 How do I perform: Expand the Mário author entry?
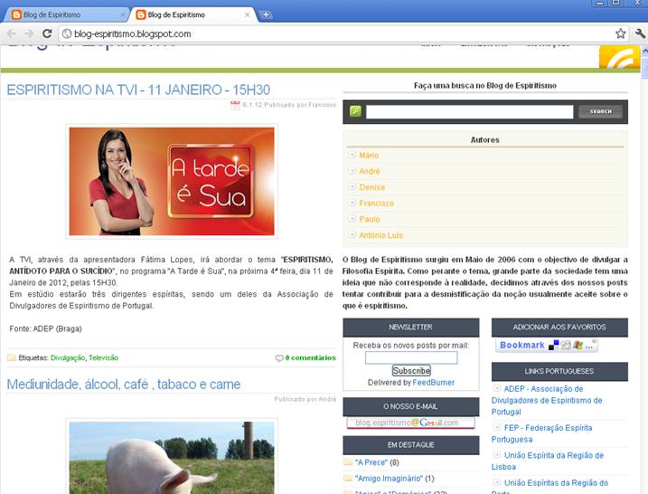pyautogui.click(x=352, y=156)
